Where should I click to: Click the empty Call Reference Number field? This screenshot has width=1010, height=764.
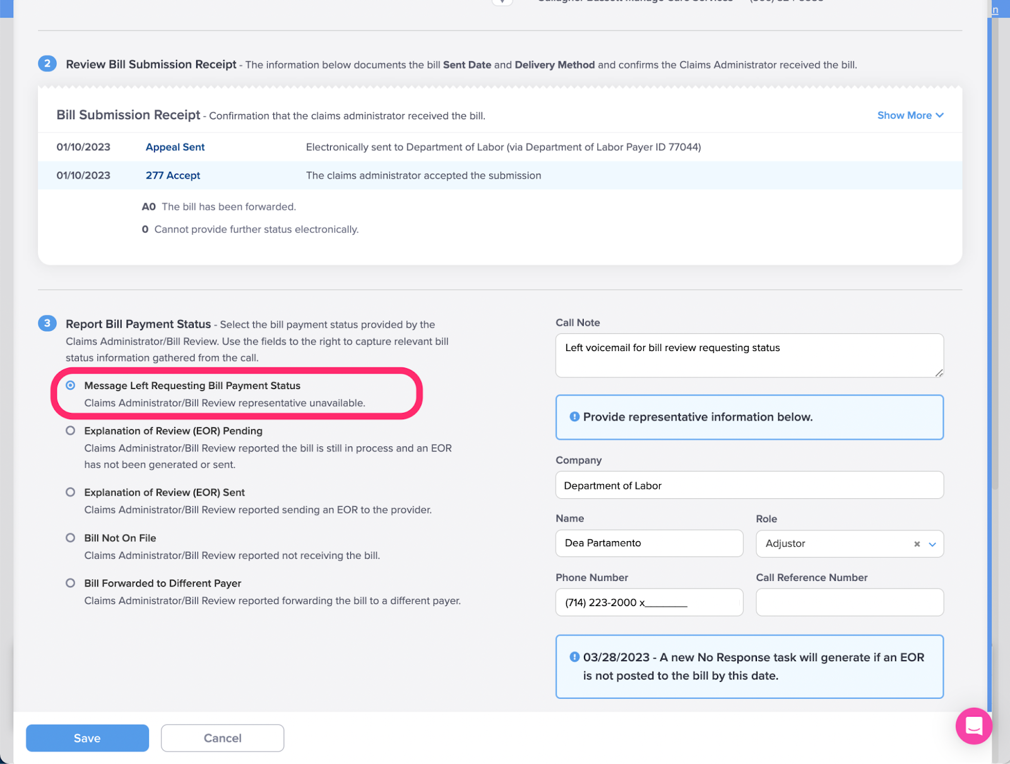click(x=850, y=602)
